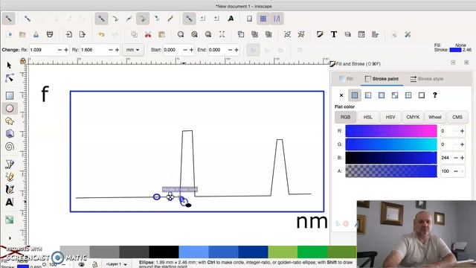Click the Open file folder icon
This screenshot has height=268, width=476.
22,35
